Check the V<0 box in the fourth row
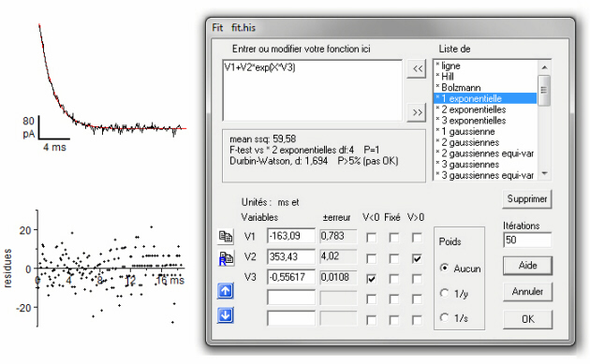 (371, 299)
